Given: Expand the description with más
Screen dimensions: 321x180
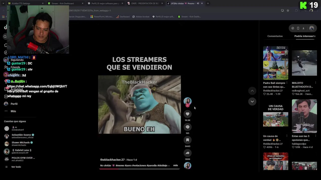Looking at the screenshot, I should [x=176, y=165].
